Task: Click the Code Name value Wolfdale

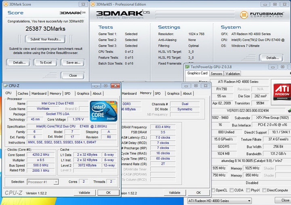Action: point(43,109)
